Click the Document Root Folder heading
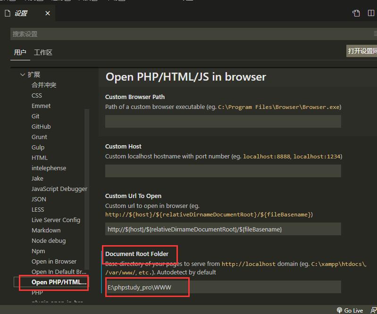The image size is (377, 314). [x=137, y=254]
